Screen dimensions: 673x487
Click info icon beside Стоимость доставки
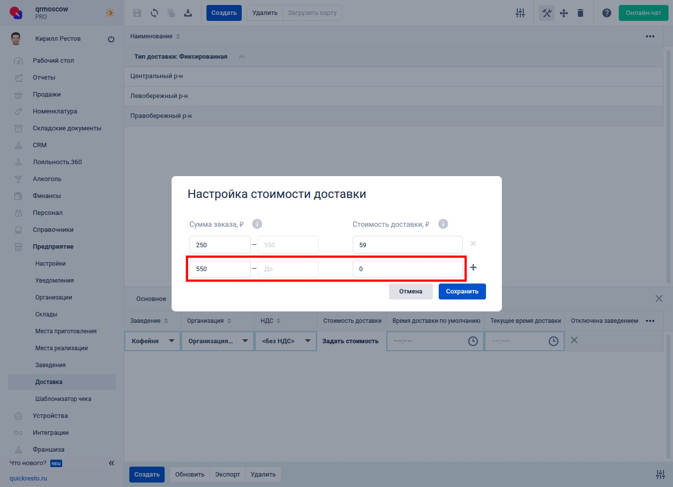pos(443,224)
